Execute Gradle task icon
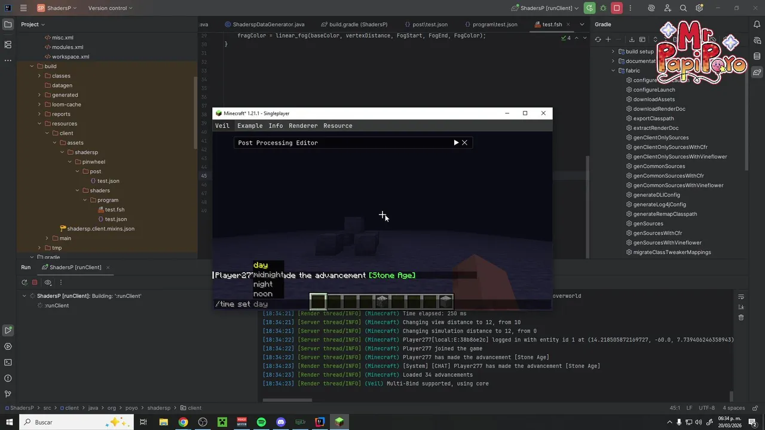Screen dimensions: 765x430 [642, 39]
